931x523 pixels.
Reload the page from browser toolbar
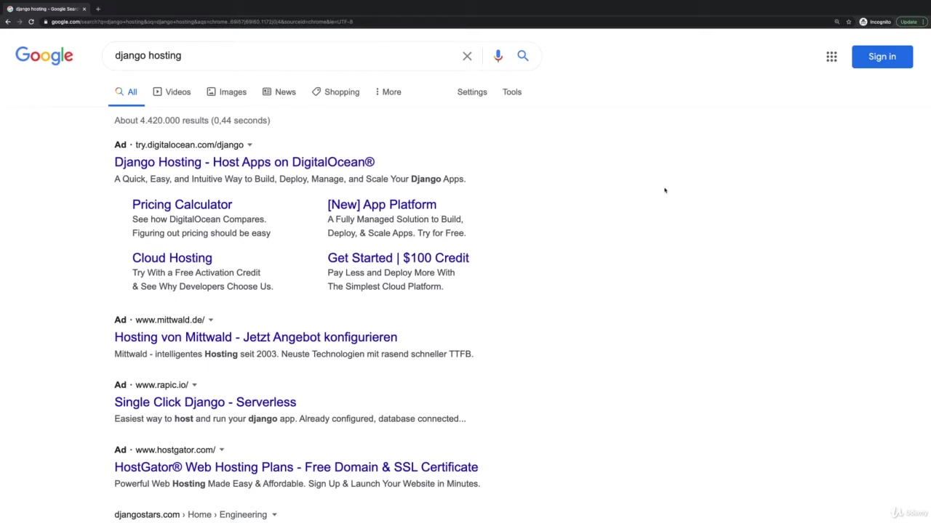tap(31, 22)
